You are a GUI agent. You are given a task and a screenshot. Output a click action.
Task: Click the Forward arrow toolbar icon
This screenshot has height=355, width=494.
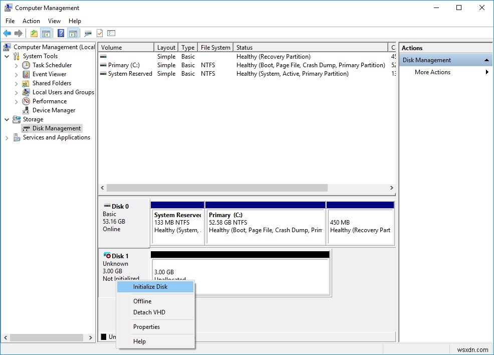click(19, 33)
